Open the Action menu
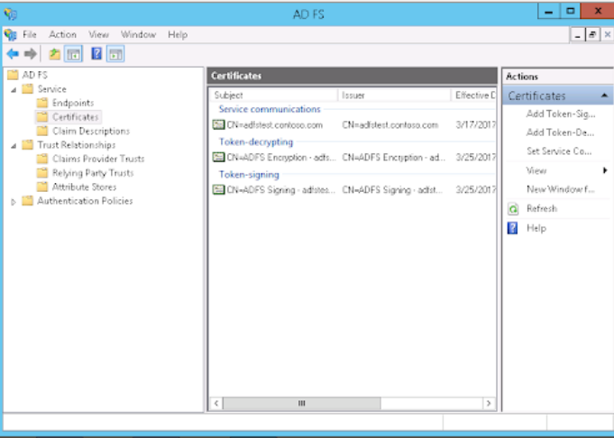Image resolution: width=614 pixels, height=438 pixels. (62, 35)
